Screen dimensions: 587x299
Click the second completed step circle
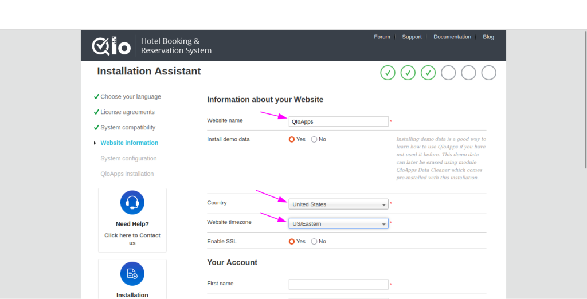[x=408, y=73]
